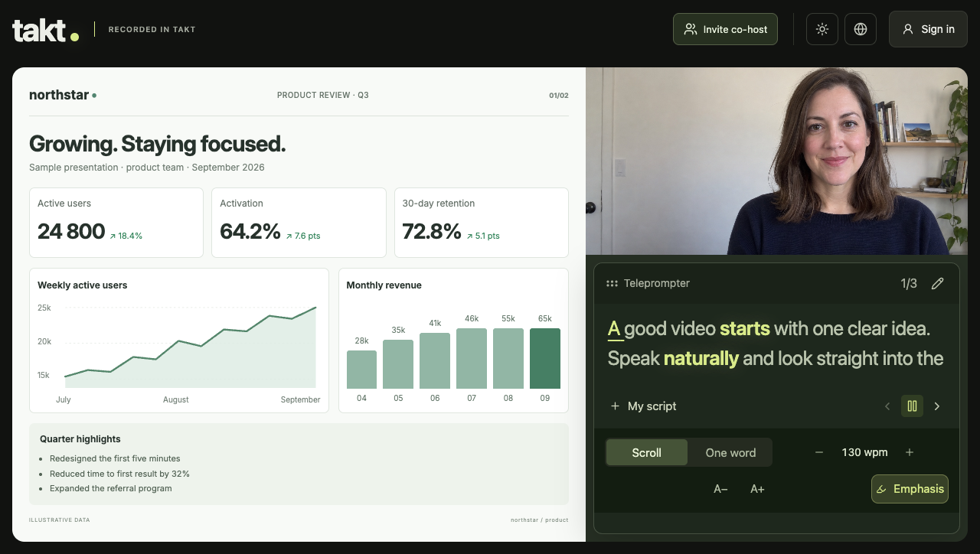Click the highlighted word starts in teleprompter
Image resolution: width=980 pixels, height=554 pixels.
[x=744, y=329]
